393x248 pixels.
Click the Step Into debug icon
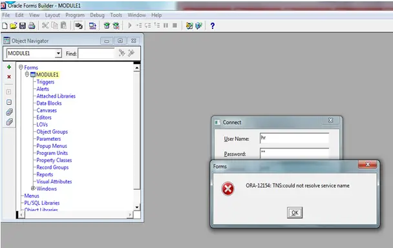138,25
